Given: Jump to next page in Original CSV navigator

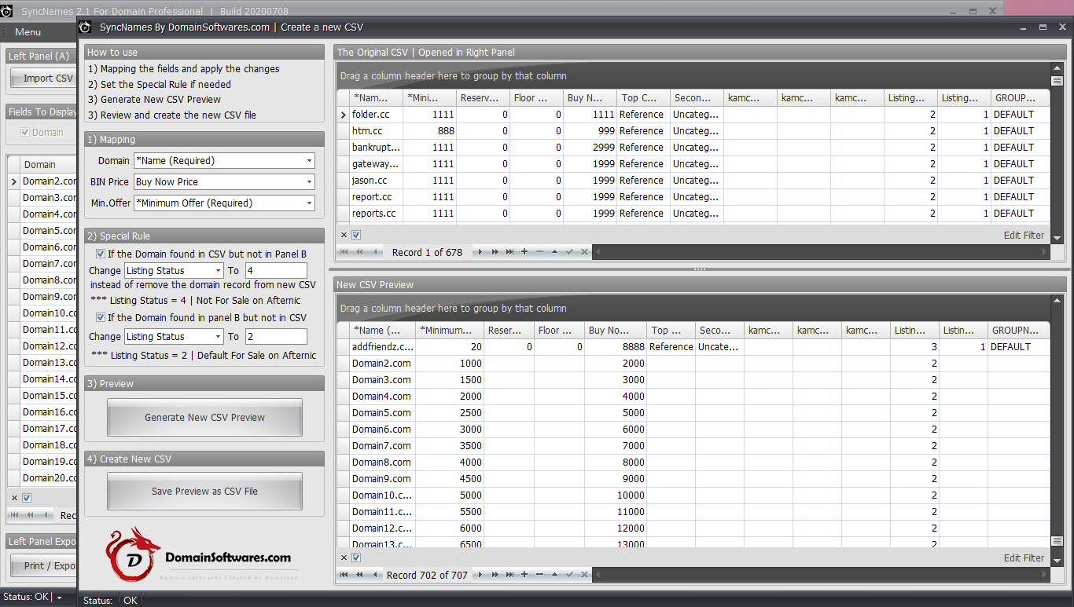Looking at the screenshot, I should coord(495,252).
